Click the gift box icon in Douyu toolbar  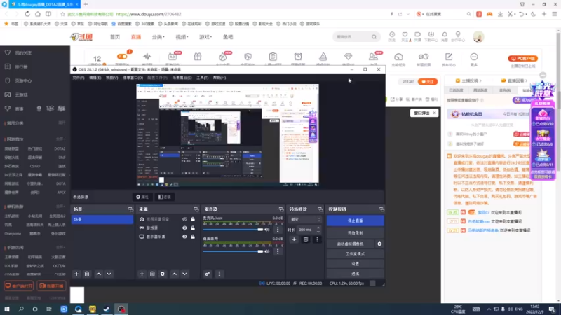pyautogui.click(x=198, y=57)
